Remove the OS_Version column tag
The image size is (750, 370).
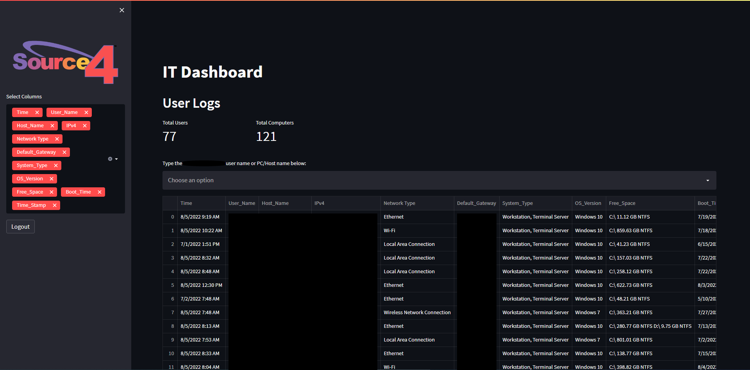pos(52,179)
